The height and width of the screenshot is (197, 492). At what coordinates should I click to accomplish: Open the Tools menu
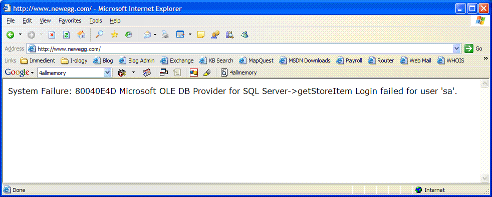point(96,20)
